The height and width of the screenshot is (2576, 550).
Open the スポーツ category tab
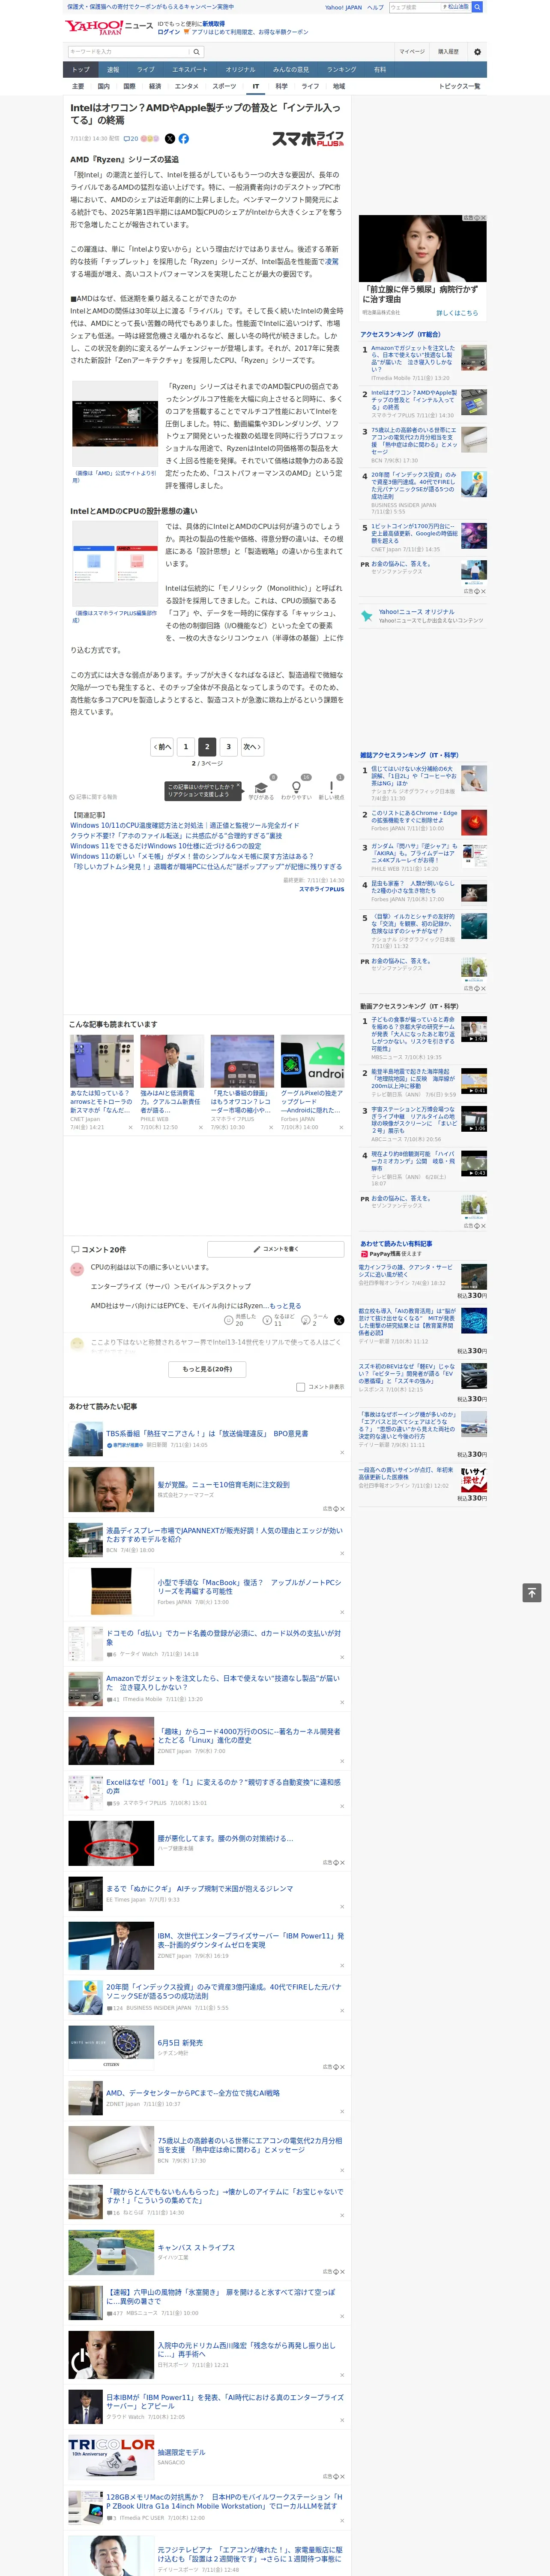coord(224,86)
